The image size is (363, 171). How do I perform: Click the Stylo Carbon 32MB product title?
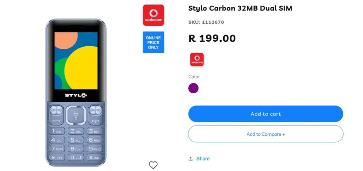(x=240, y=8)
